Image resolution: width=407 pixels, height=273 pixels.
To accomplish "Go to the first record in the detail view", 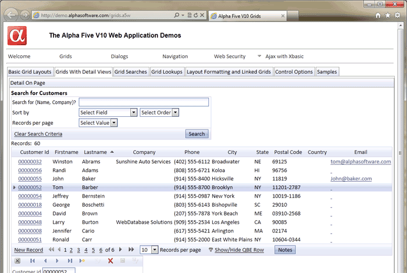I will 32,261.
